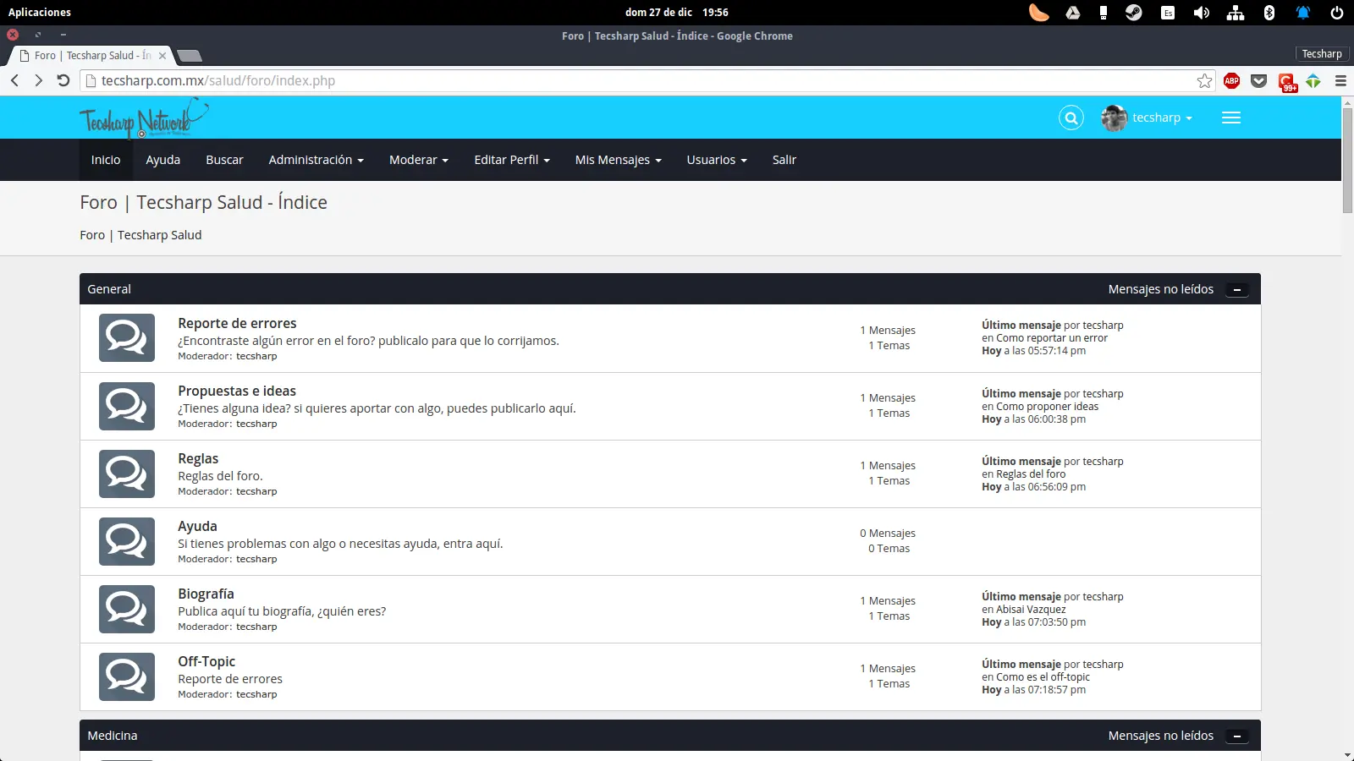
Task: Click the search magnifier icon in the header
Action: coord(1071,118)
